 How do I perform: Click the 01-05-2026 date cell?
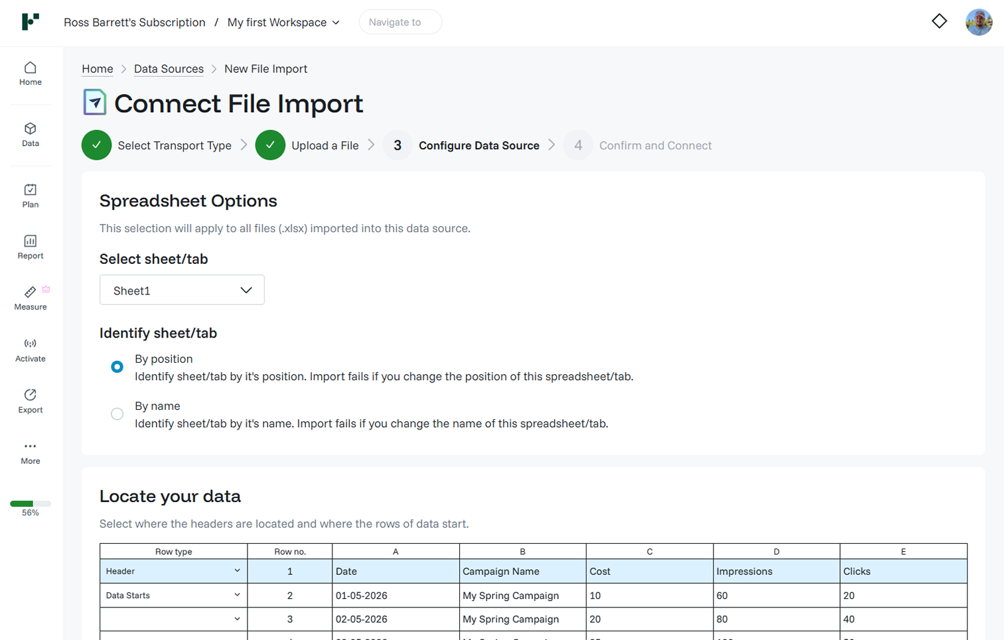tap(395, 596)
